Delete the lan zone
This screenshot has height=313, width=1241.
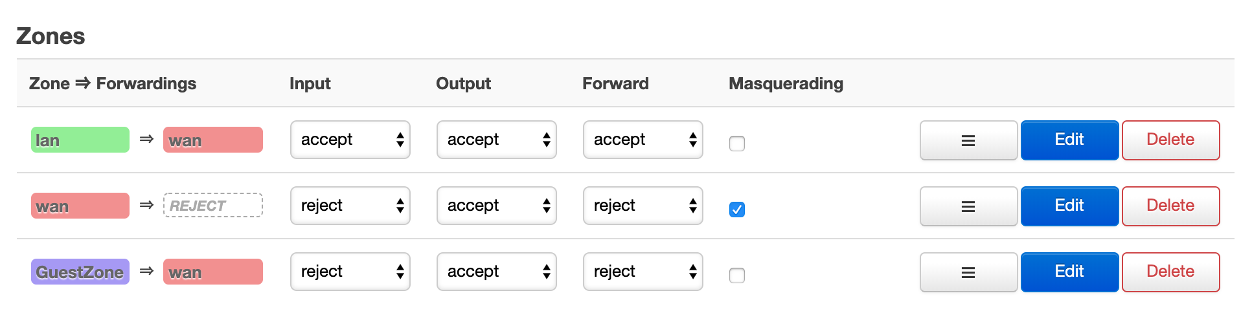point(1170,140)
